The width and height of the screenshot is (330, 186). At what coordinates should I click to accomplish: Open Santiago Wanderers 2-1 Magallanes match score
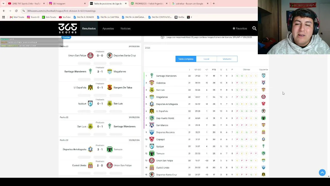(100, 72)
